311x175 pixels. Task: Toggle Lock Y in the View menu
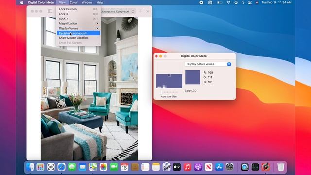tap(79, 18)
